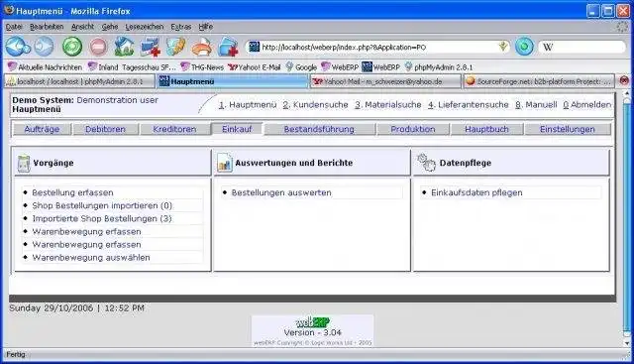Open Bestellungen auswerten report
This screenshot has width=634, height=364.
281,192
